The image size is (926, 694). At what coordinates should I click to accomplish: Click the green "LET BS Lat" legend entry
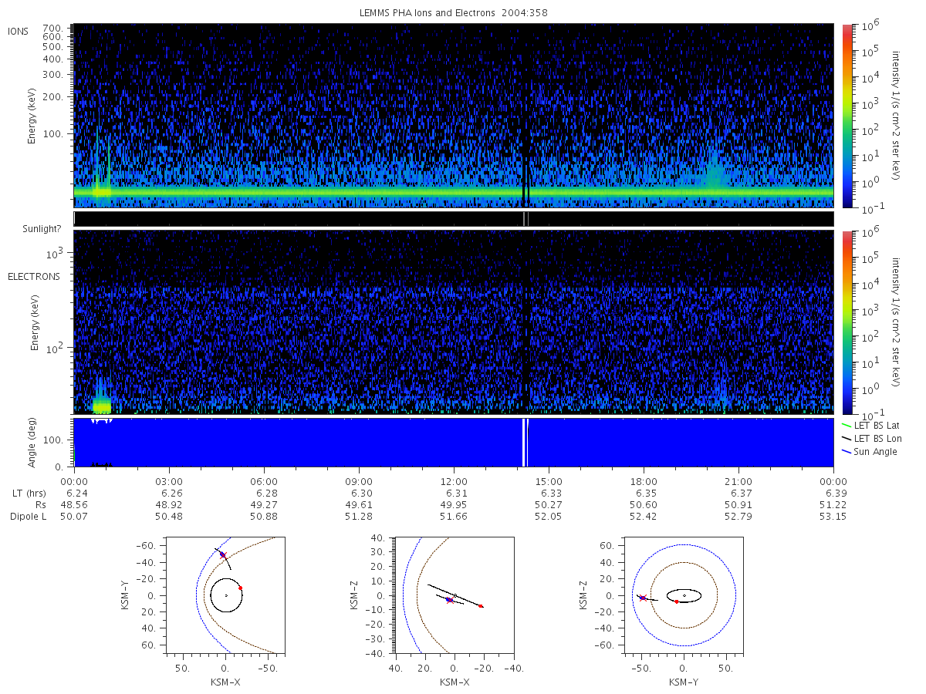pos(870,426)
